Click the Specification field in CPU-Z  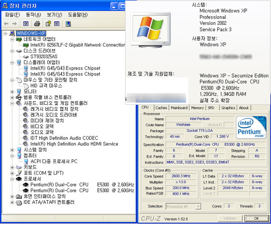click(215, 145)
